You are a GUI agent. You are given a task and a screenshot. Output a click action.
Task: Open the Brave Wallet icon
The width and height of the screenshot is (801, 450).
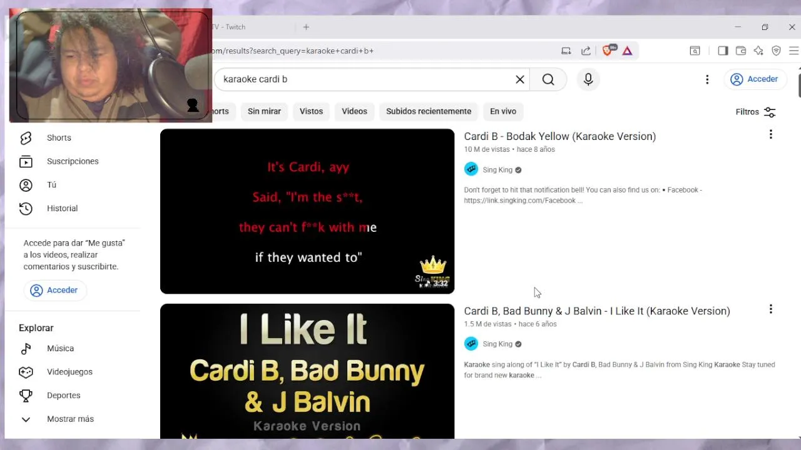(741, 51)
